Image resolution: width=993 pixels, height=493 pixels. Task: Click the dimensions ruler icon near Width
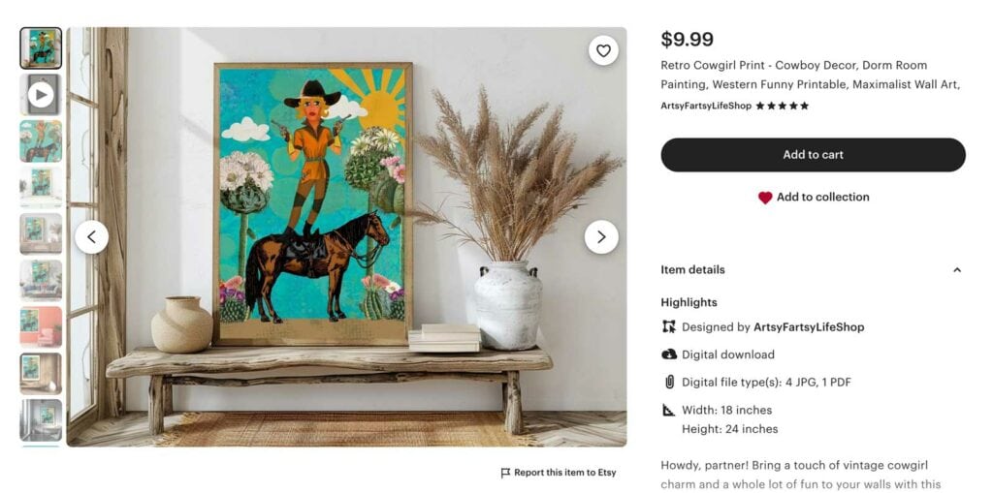tap(669, 410)
